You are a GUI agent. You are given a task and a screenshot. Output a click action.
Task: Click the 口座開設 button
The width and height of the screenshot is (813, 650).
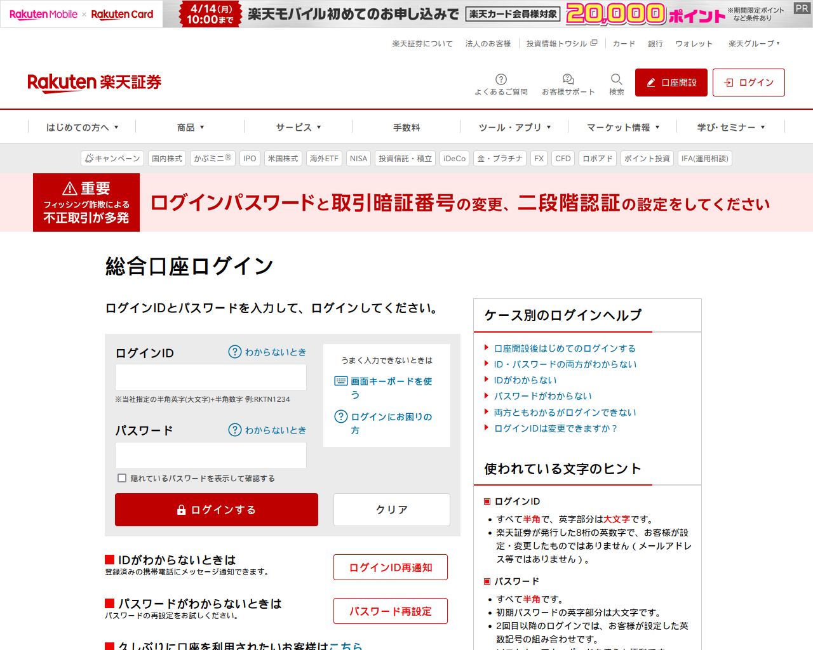point(671,83)
